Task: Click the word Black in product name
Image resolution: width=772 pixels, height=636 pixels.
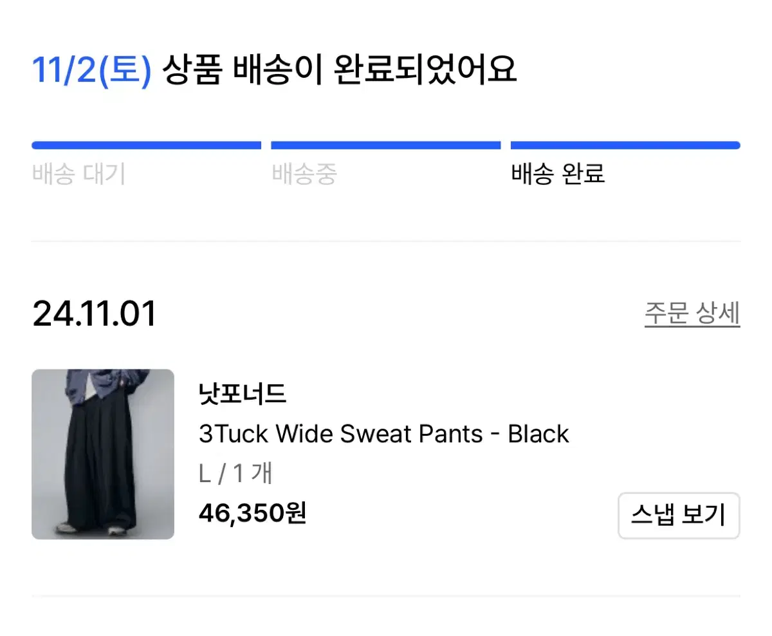Action: pyautogui.click(x=538, y=434)
